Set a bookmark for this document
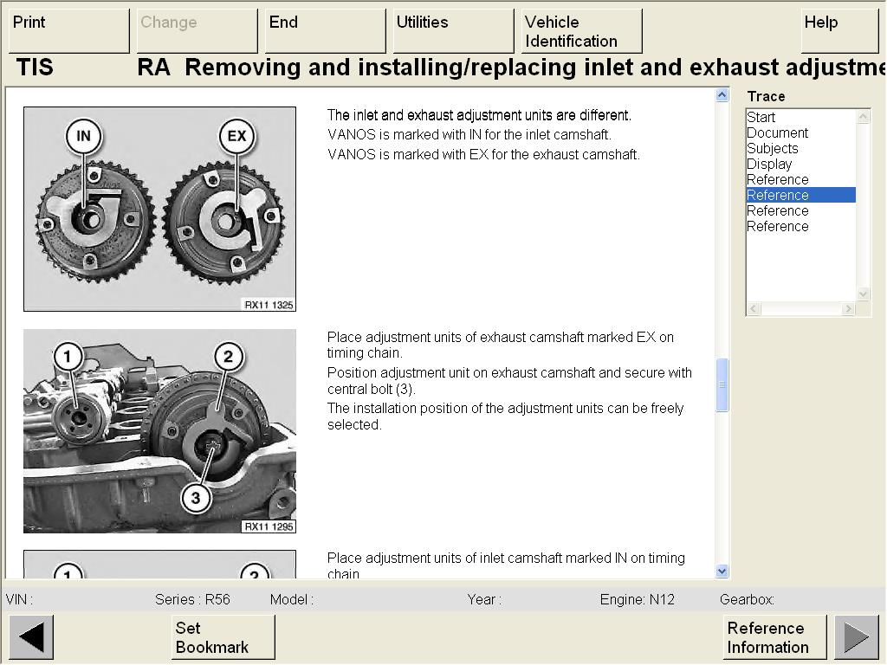 (x=223, y=637)
